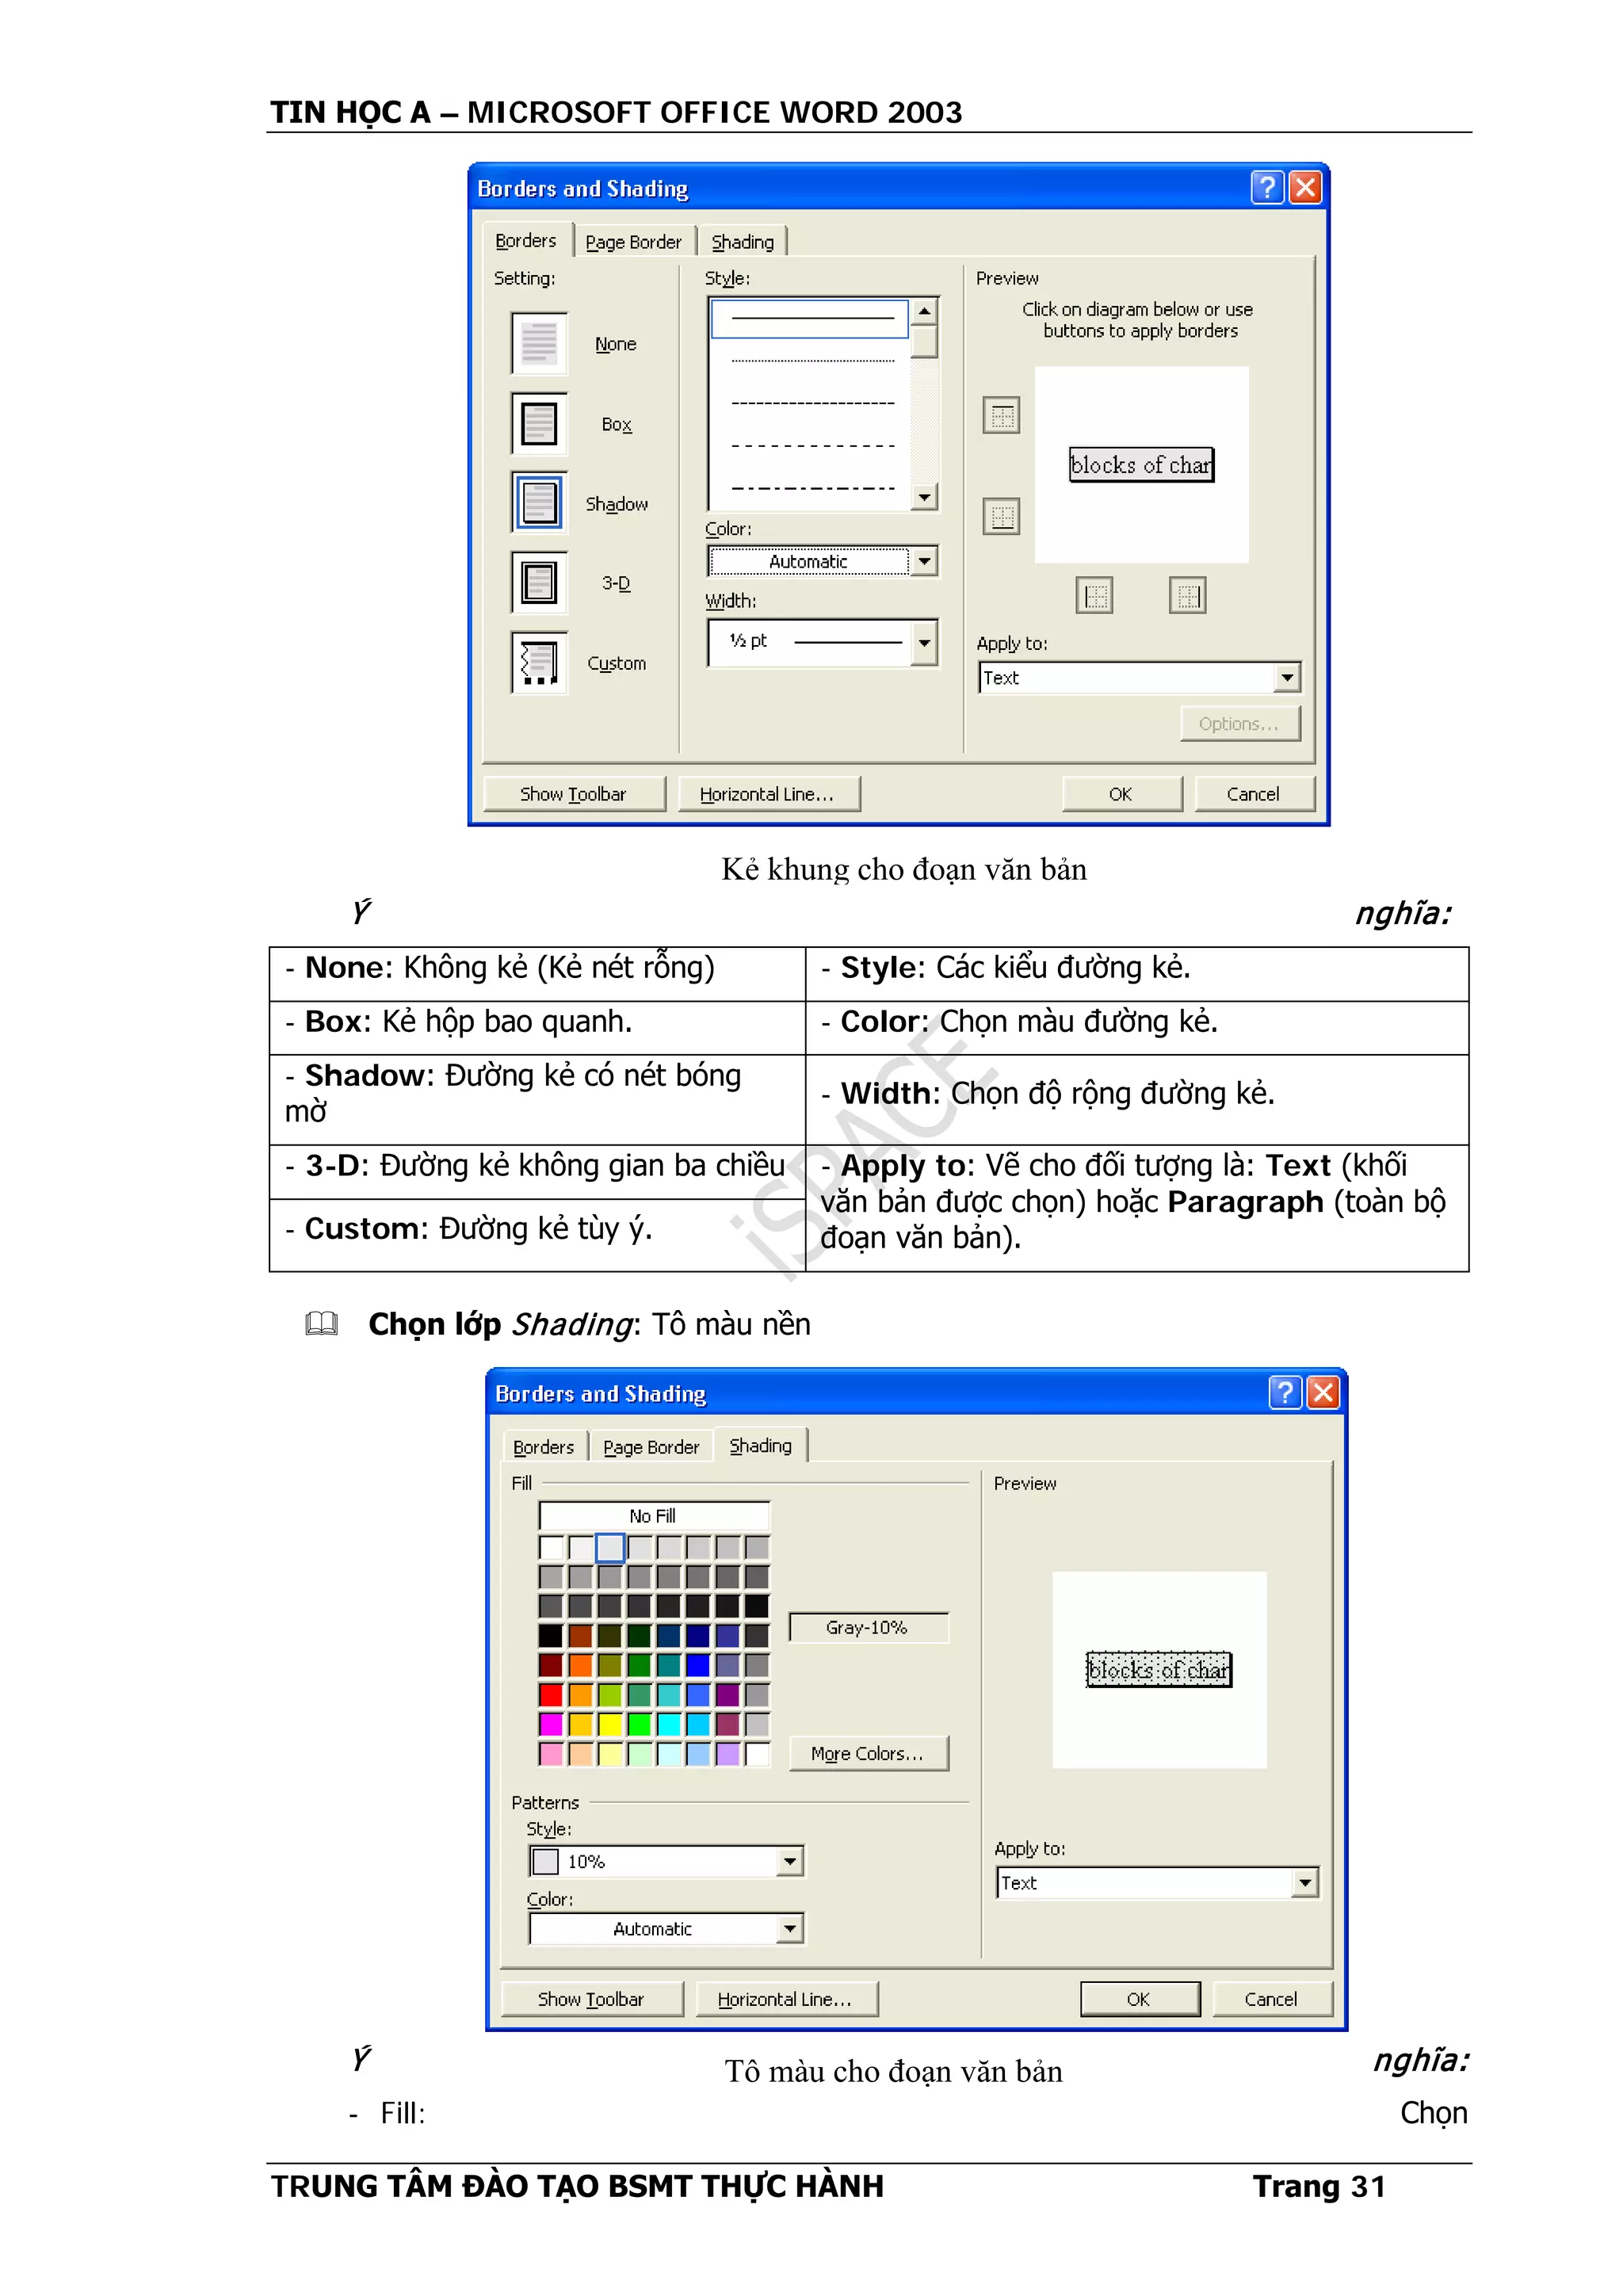Click the Shading dialog preview sample text
The width and height of the screenshot is (1623, 2296).
[1159, 1670]
